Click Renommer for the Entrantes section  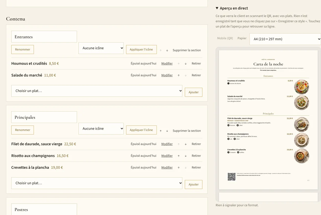pos(23,49)
